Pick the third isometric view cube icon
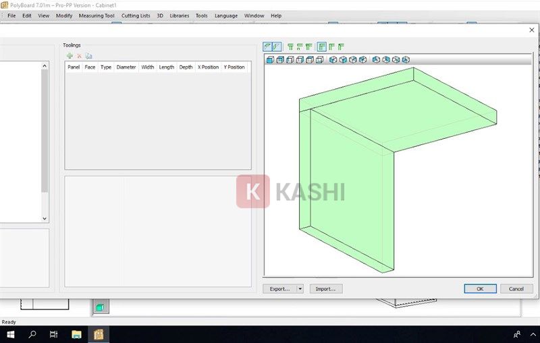This screenshot has height=343, width=540. tap(352, 60)
